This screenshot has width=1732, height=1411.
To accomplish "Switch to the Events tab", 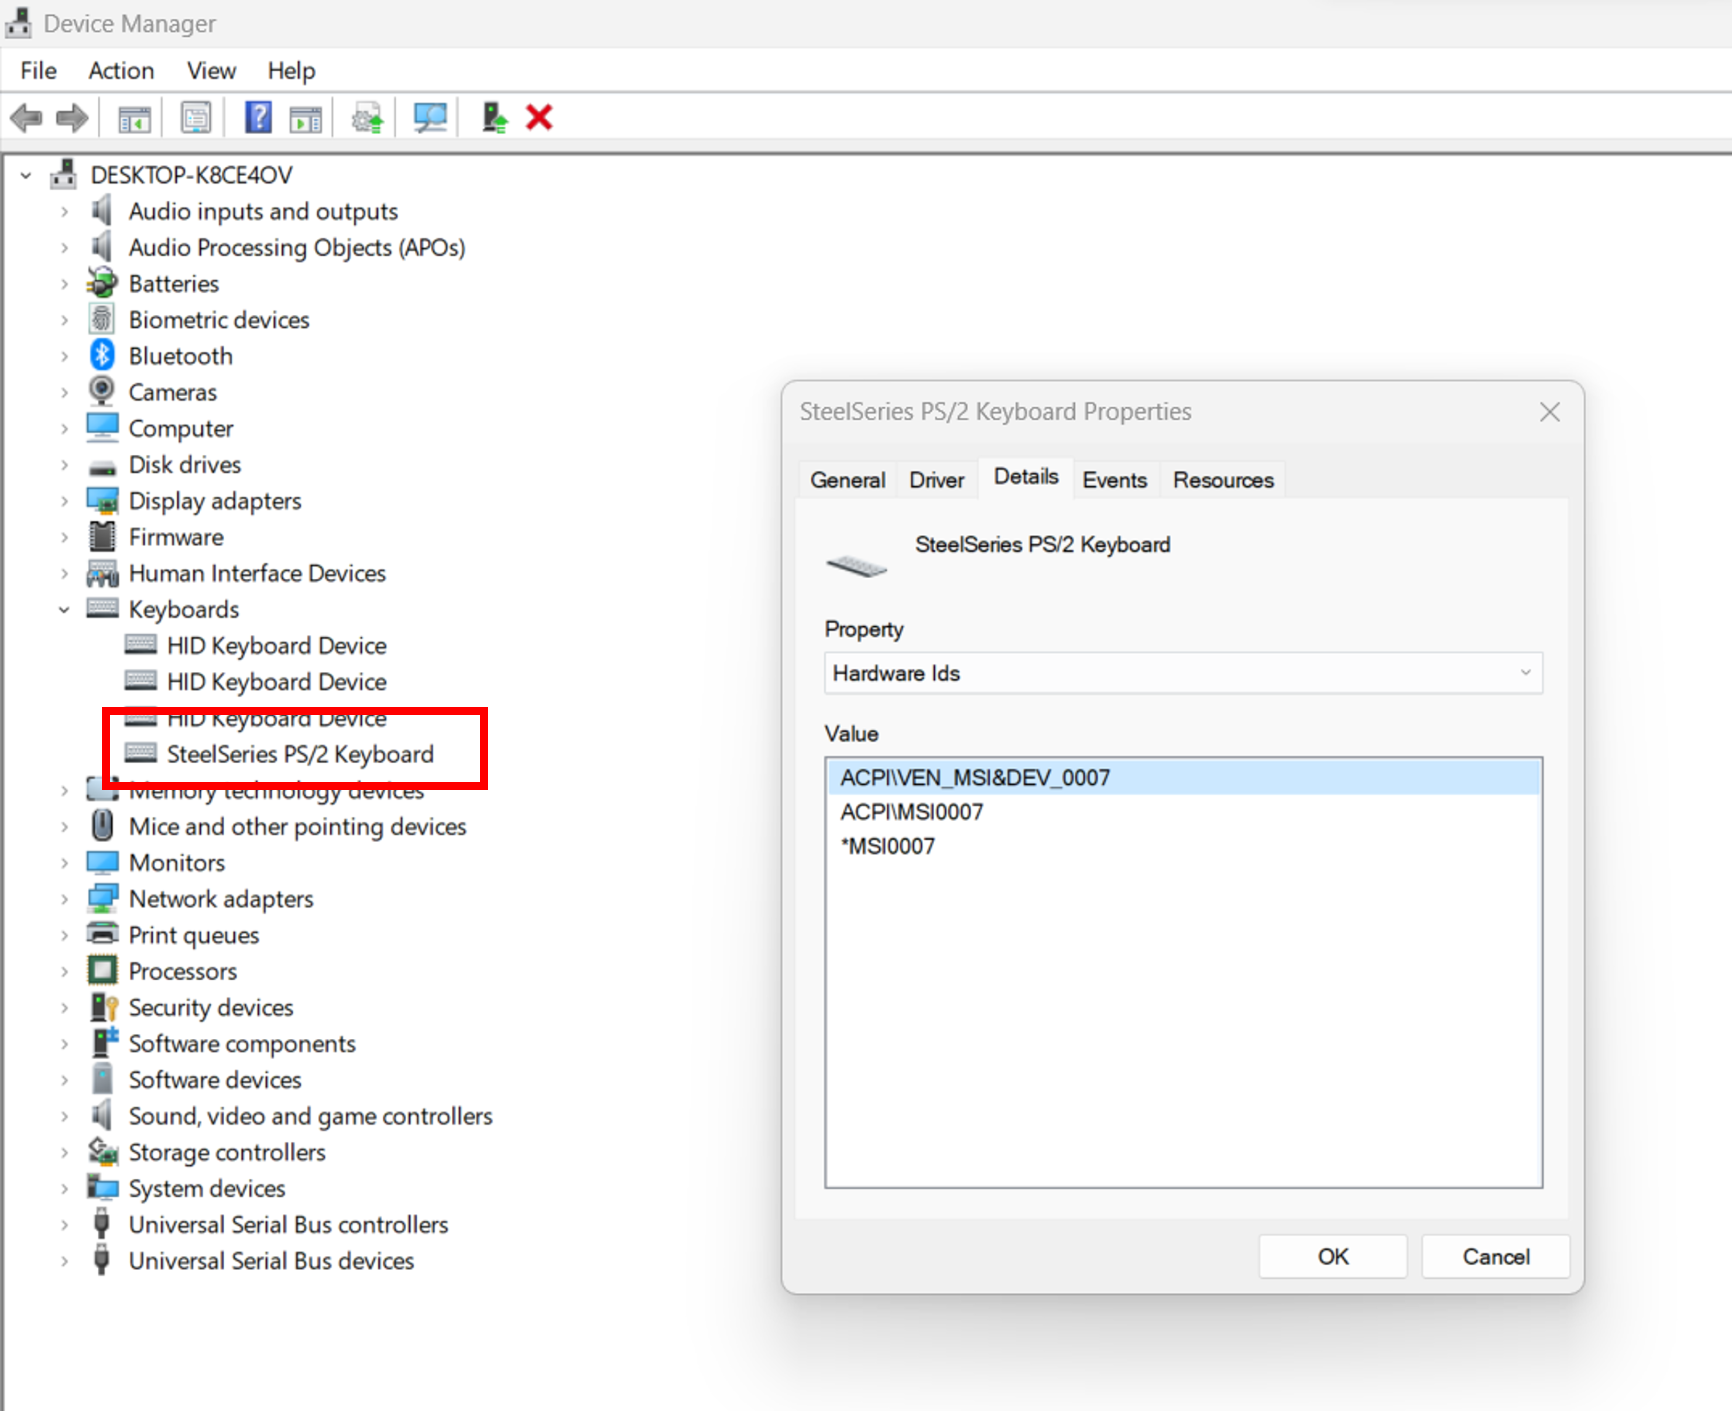I will coord(1113,480).
